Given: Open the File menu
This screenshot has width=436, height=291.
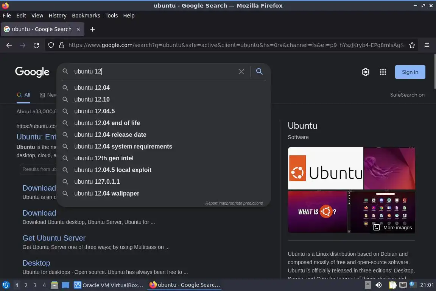Looking at the screenshot, I should 7,16.
